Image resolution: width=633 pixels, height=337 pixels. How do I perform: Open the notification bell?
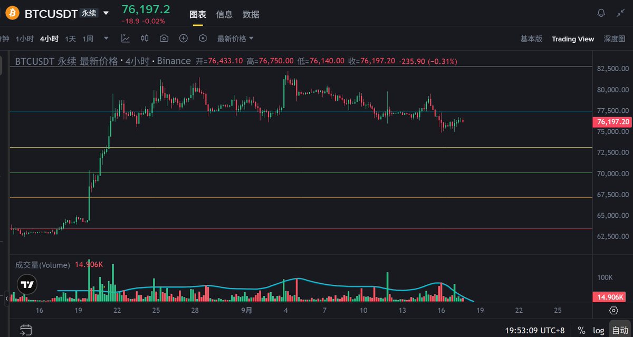tap(601, 13)
